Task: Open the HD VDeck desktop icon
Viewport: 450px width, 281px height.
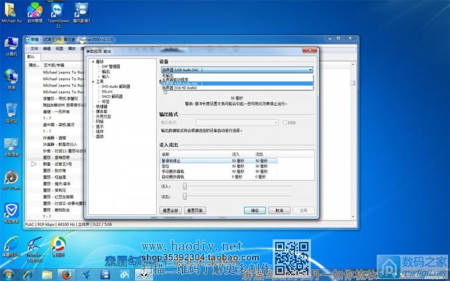Action: click(x=11, y=179)
